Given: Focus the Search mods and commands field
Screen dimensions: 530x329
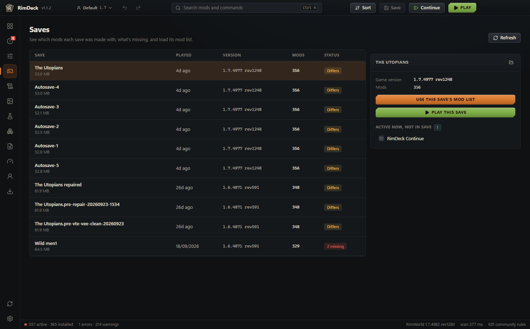Looking at the screenshot, I should coord(247,8).
